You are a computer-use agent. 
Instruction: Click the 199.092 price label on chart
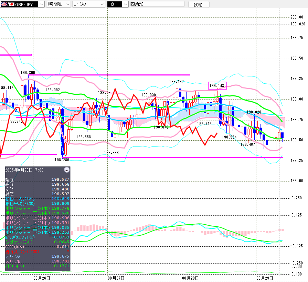click(x=52, y=90)
